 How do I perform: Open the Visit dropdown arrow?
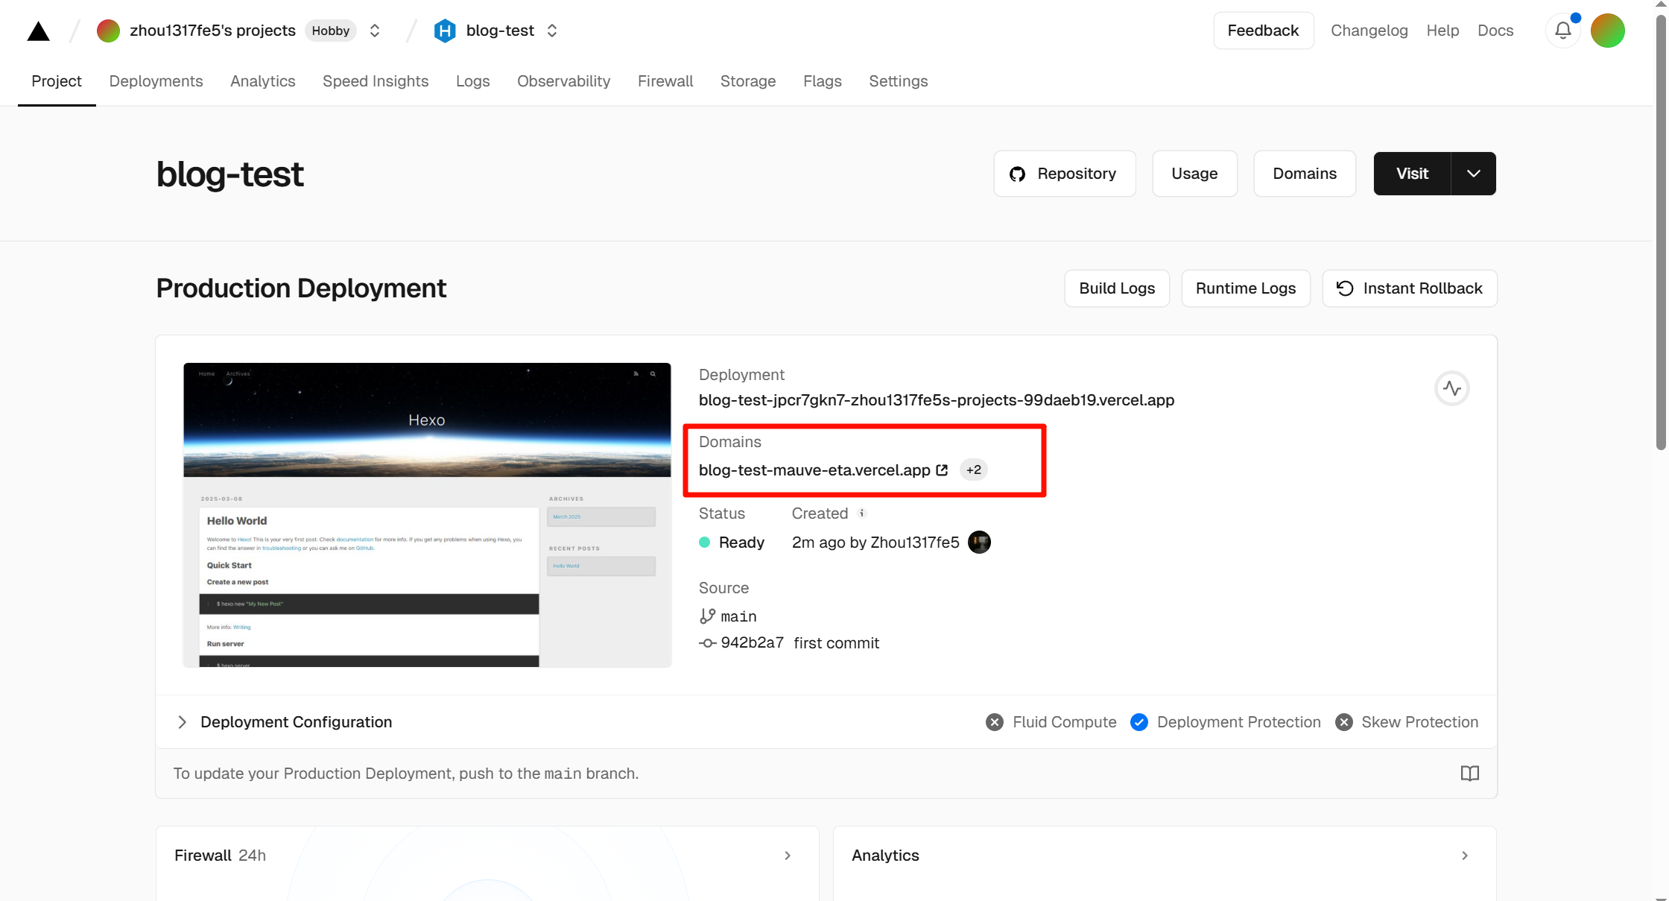coord(1473,174)
